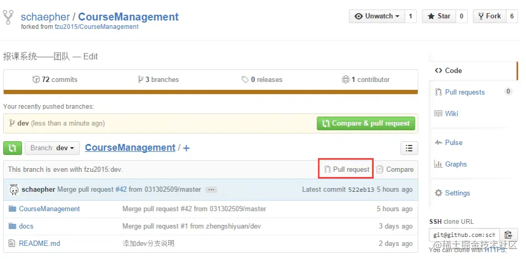The width and height of the screenshot is (526, 259).
Task: Open the README.md file
Action: pos(39,244)
